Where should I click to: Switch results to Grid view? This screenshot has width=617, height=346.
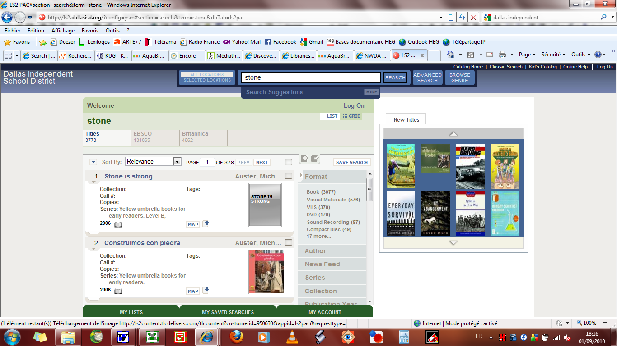[352, 116]
